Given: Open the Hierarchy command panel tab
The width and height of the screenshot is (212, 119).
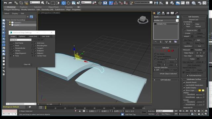Looking at the screenshot, I should click(163, 13).
